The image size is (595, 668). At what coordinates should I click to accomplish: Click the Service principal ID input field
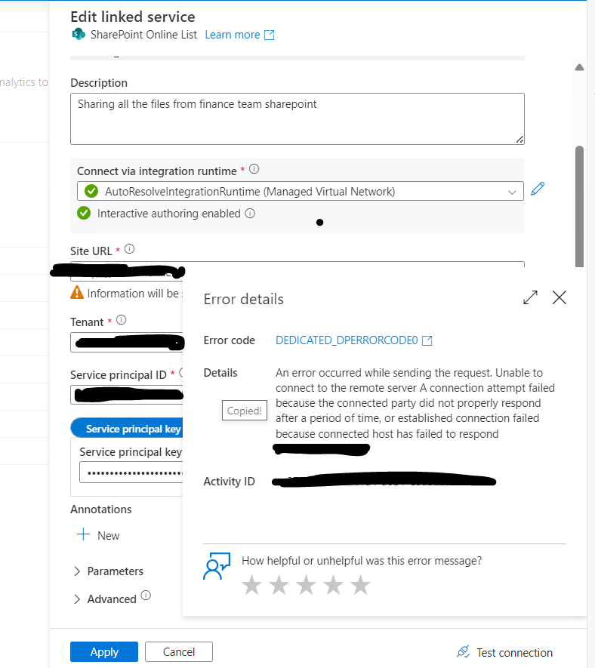[x=127, y=395]
